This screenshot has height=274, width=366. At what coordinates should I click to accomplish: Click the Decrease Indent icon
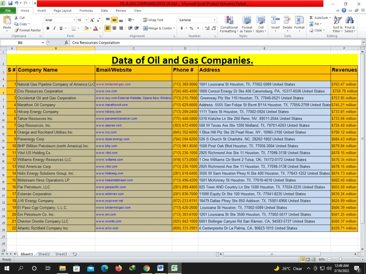click(130, 28)
